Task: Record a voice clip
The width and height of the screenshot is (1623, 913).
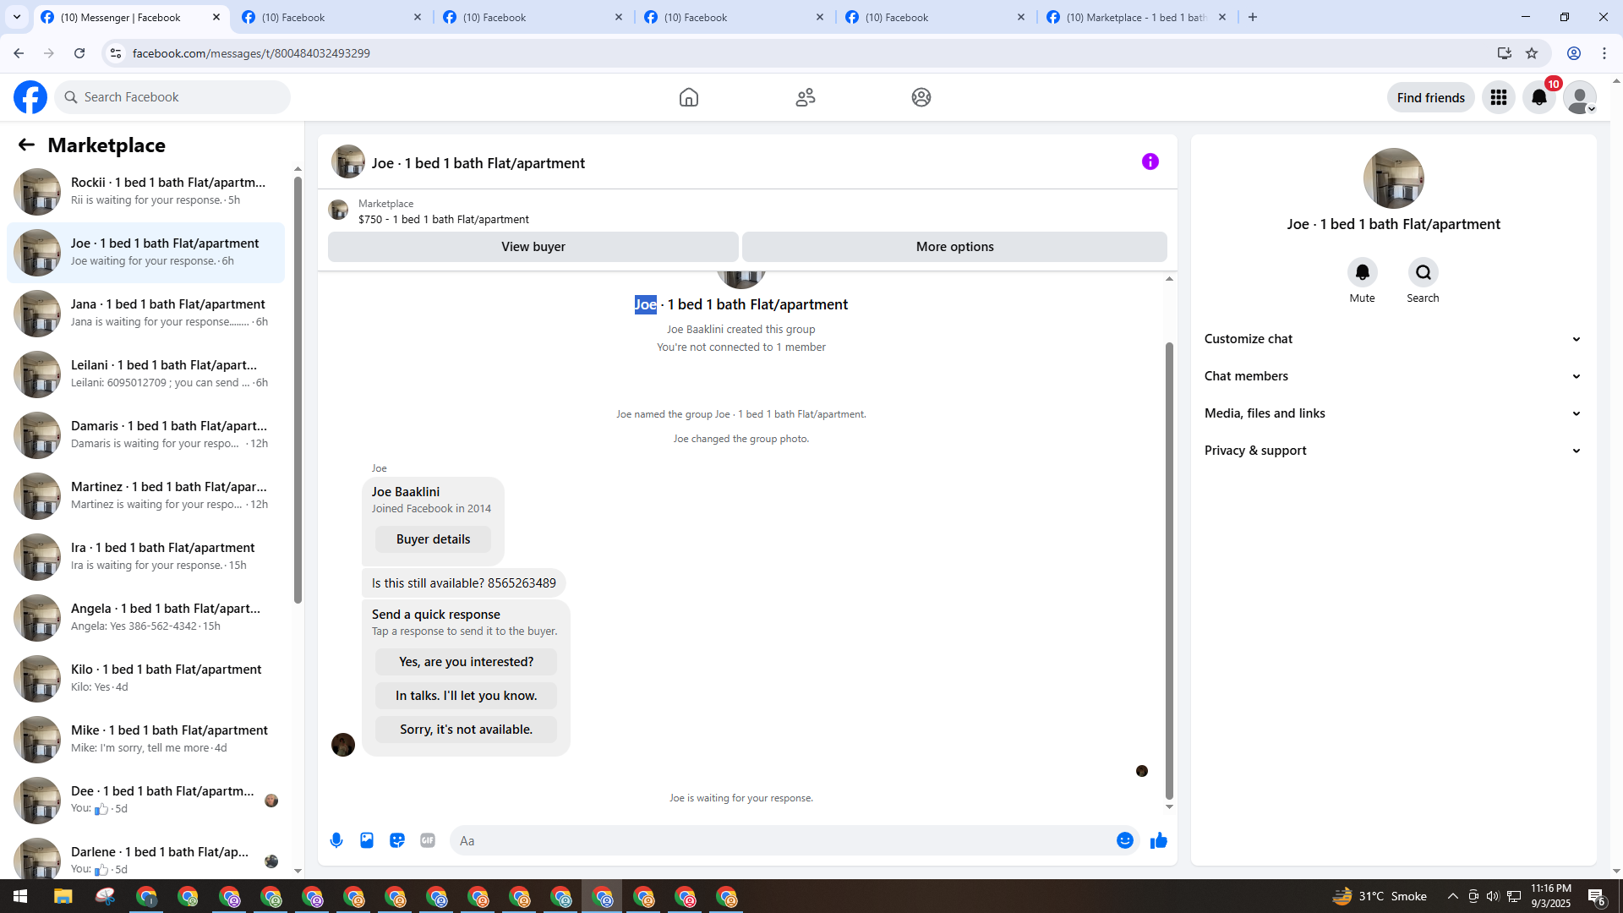Action: click(336, 840)
